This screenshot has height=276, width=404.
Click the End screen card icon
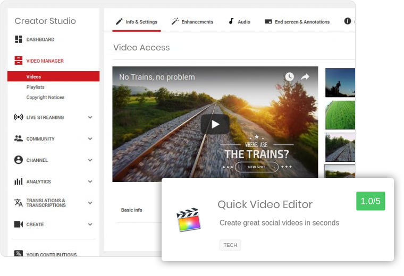[268, 22]
